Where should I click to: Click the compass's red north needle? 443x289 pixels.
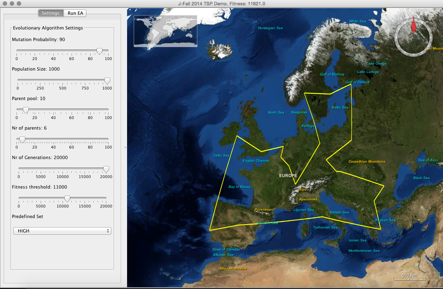[x=413, y=27]
